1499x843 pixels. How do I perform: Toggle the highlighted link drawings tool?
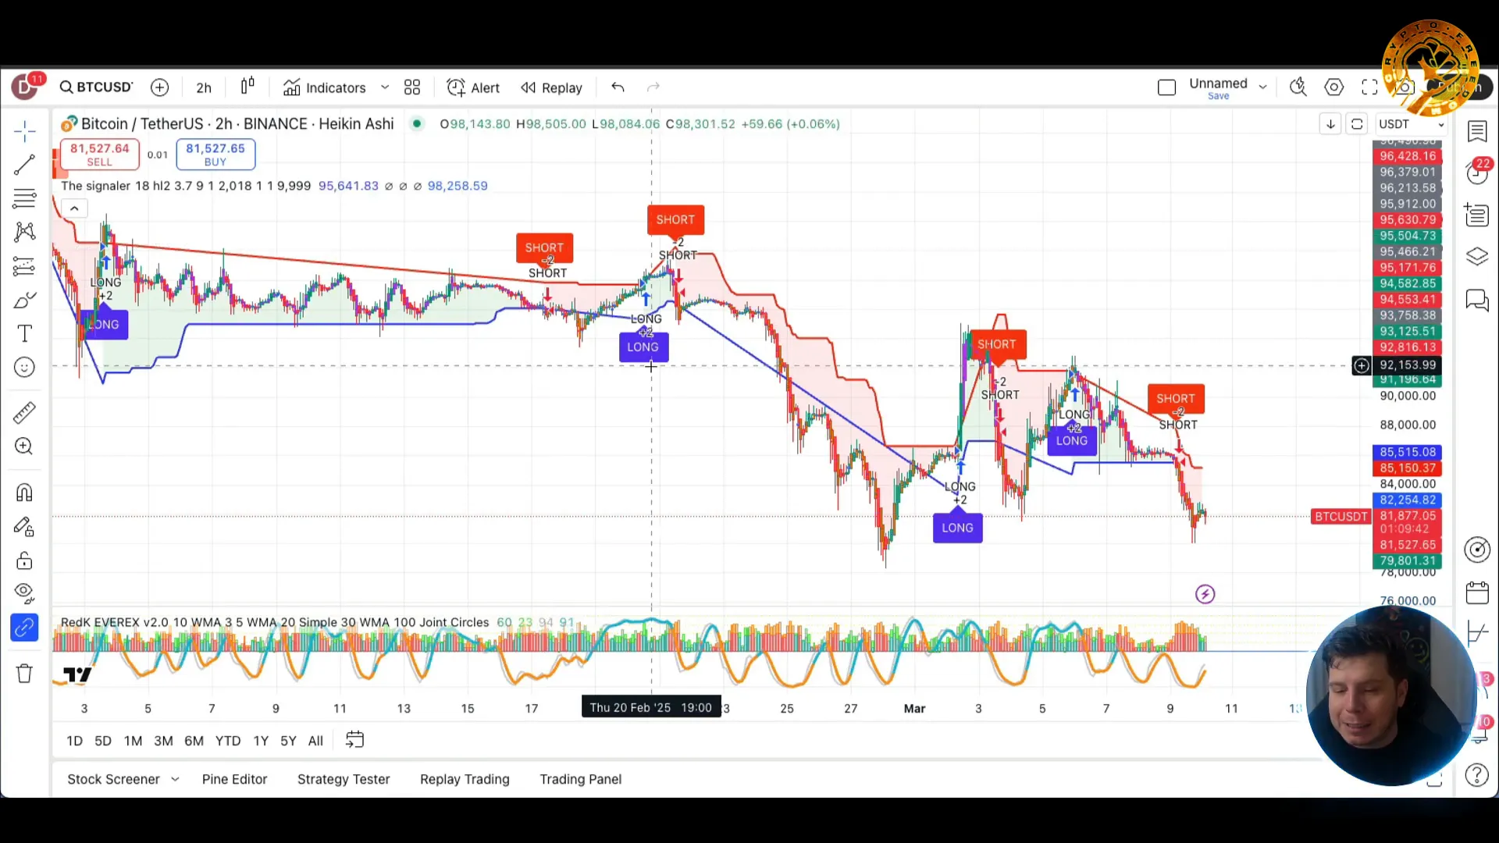tap(24, 628)
